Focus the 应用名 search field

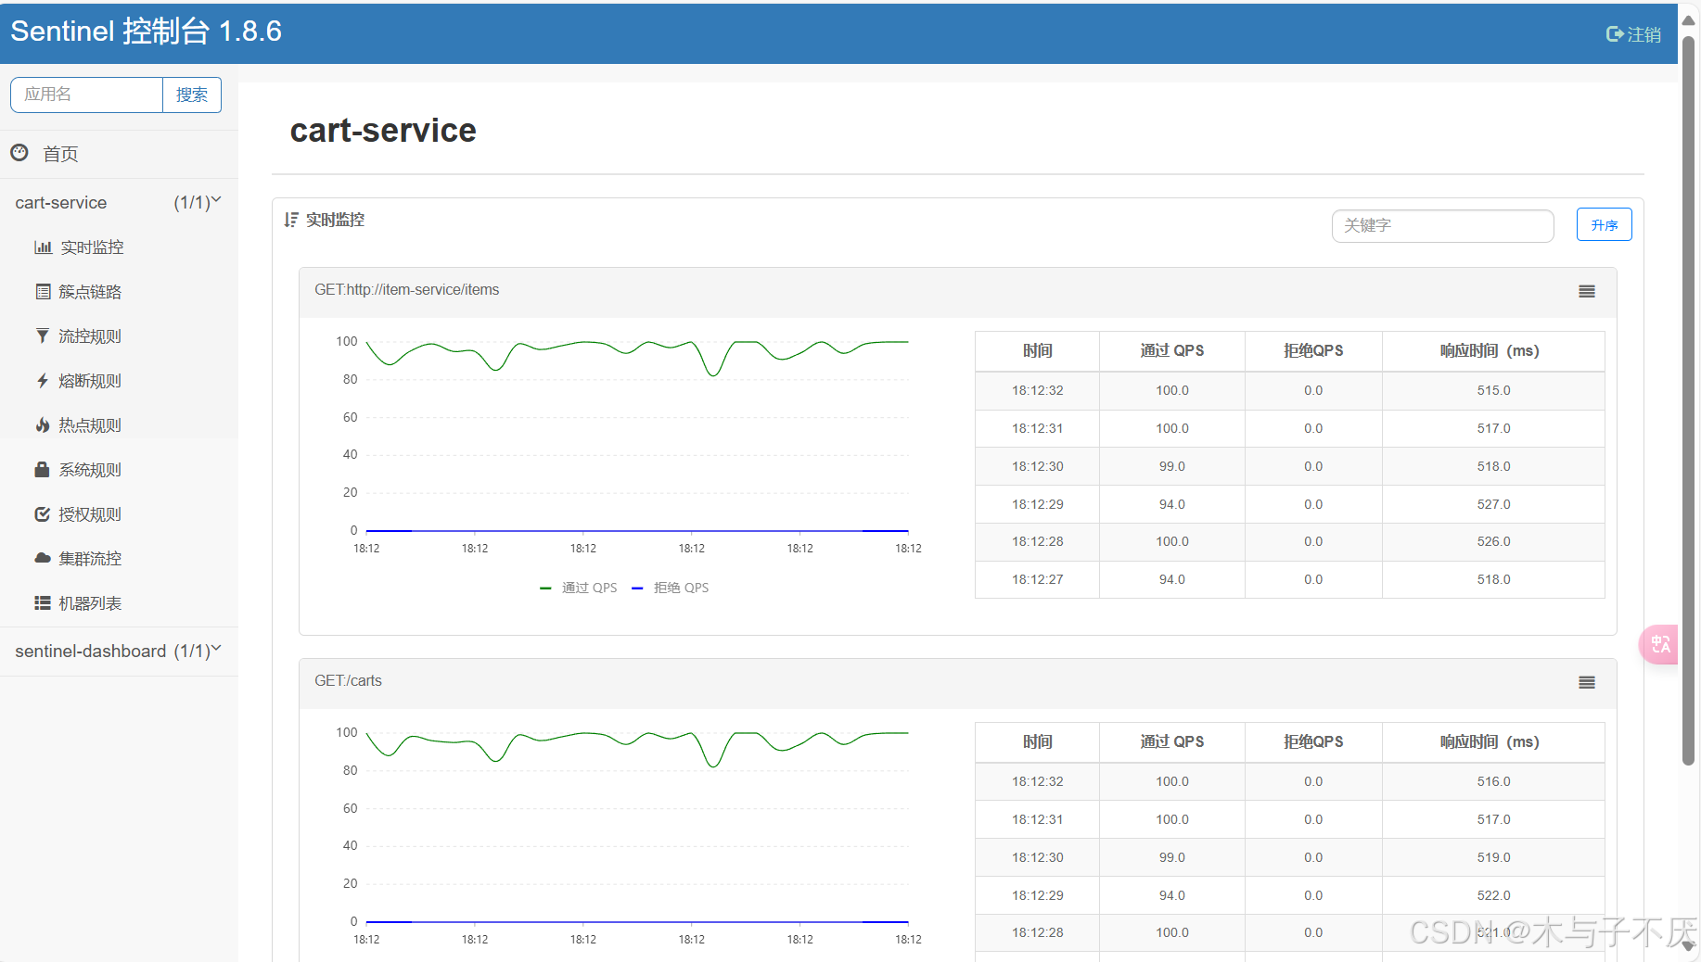pyautogui.click(x=87, y=95)
